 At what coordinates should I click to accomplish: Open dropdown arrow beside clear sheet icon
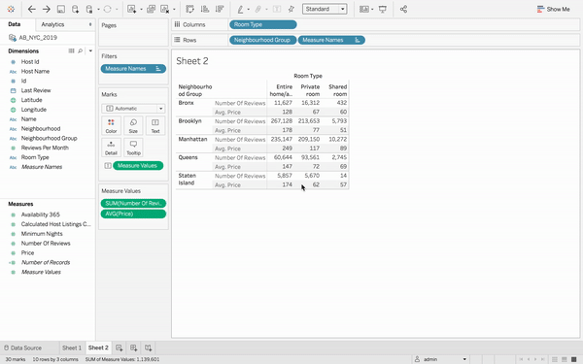[x=174, y=10]
